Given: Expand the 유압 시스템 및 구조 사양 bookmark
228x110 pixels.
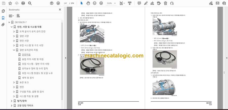Looking at the screenshot, I should tap(14, 46).
